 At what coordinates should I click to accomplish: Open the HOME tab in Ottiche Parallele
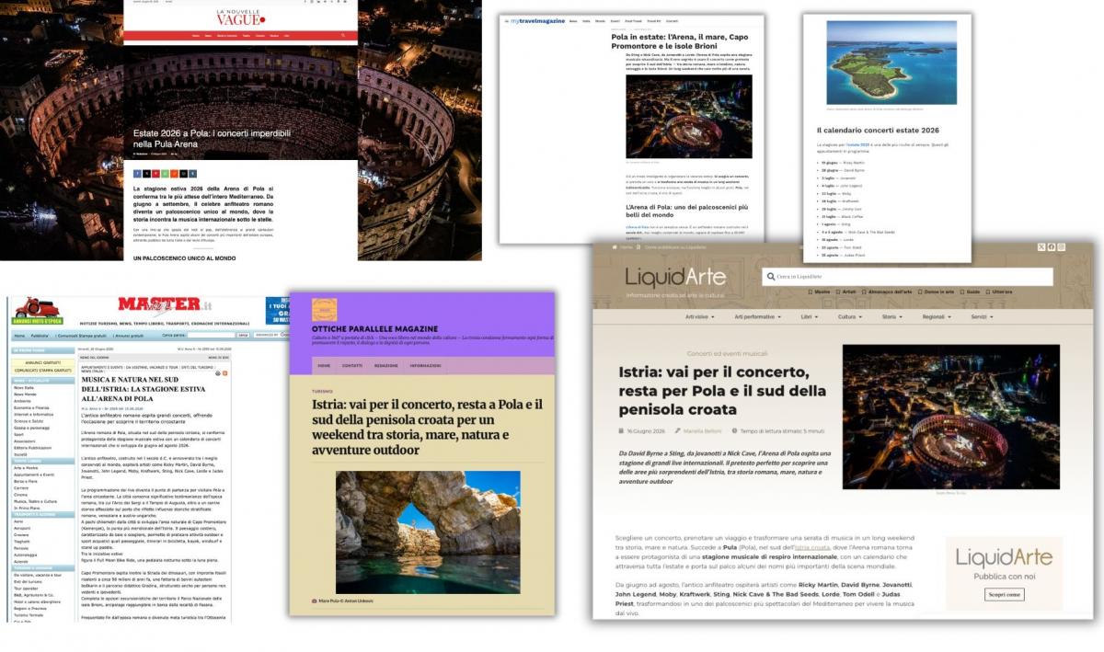pos(324,365)
